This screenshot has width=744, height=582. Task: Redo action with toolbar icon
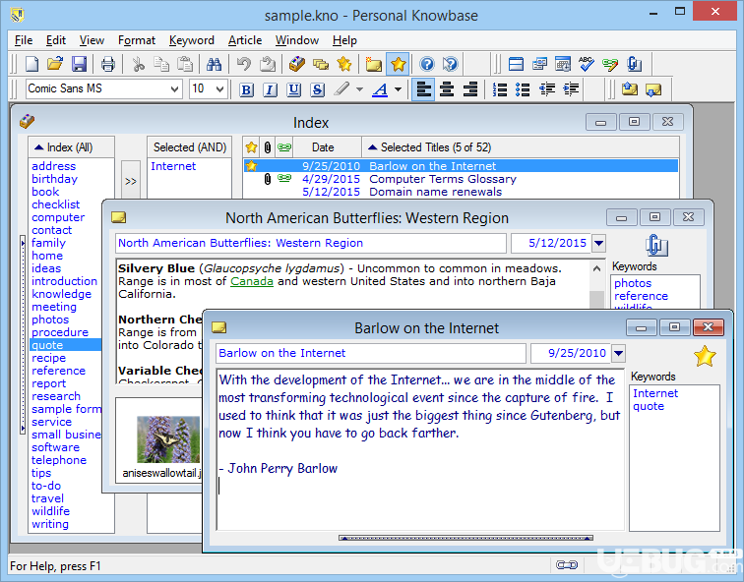click(267, 64)
